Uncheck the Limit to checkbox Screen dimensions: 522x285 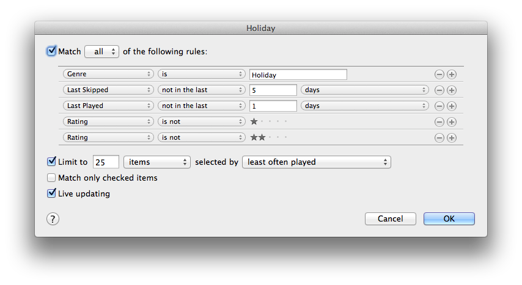51,162
